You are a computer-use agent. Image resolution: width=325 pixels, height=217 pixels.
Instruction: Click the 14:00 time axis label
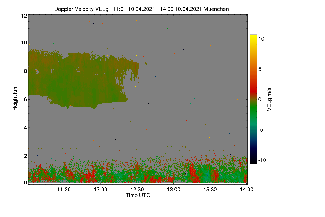tap(247, 190)
